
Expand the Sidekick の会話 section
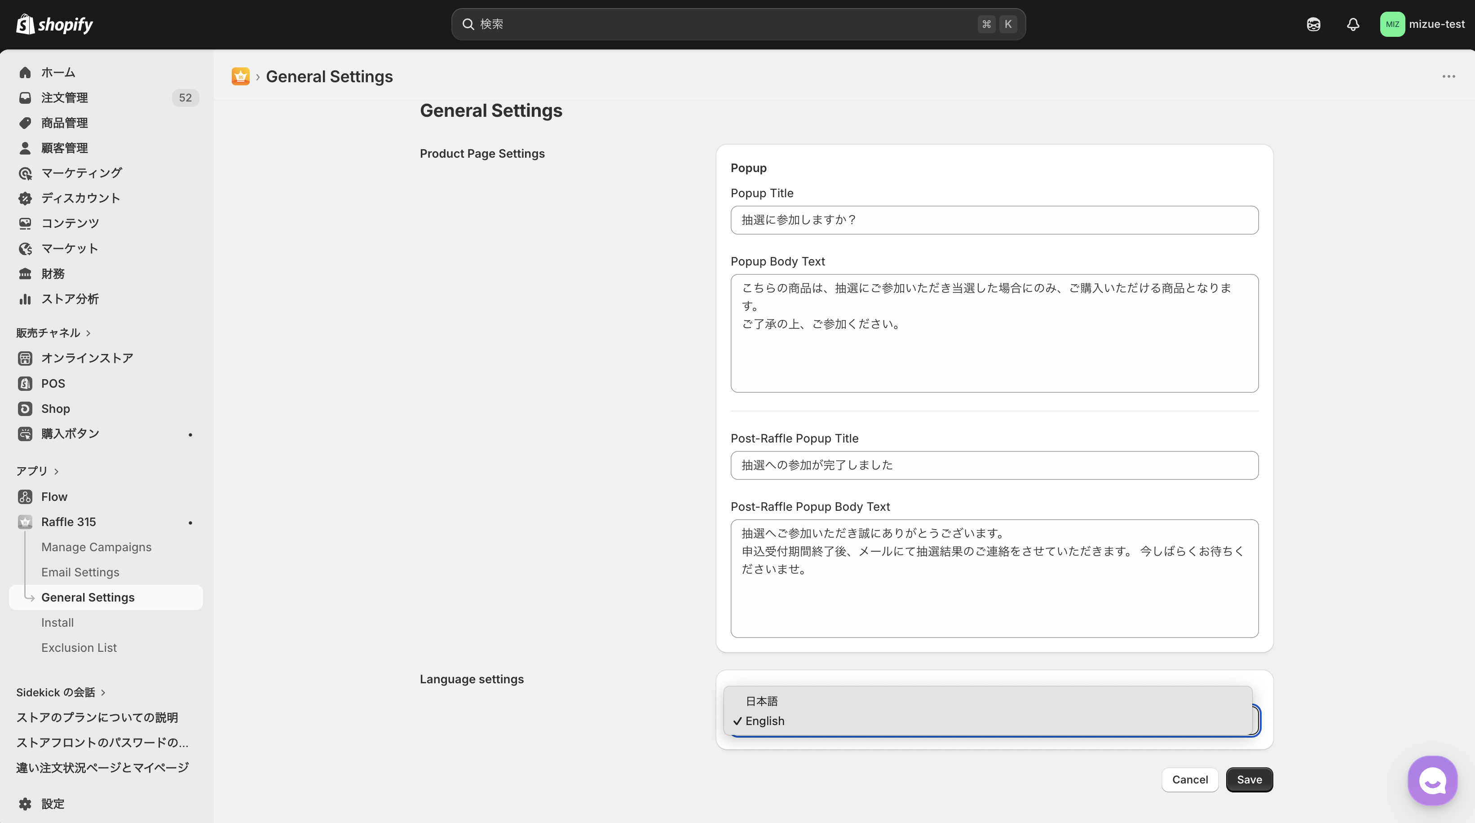click(x=61, y=692)
